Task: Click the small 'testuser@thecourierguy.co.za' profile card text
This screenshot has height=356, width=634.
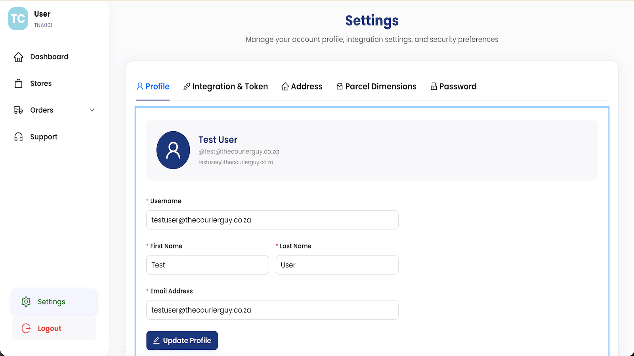Action: (x=236, y=162)
